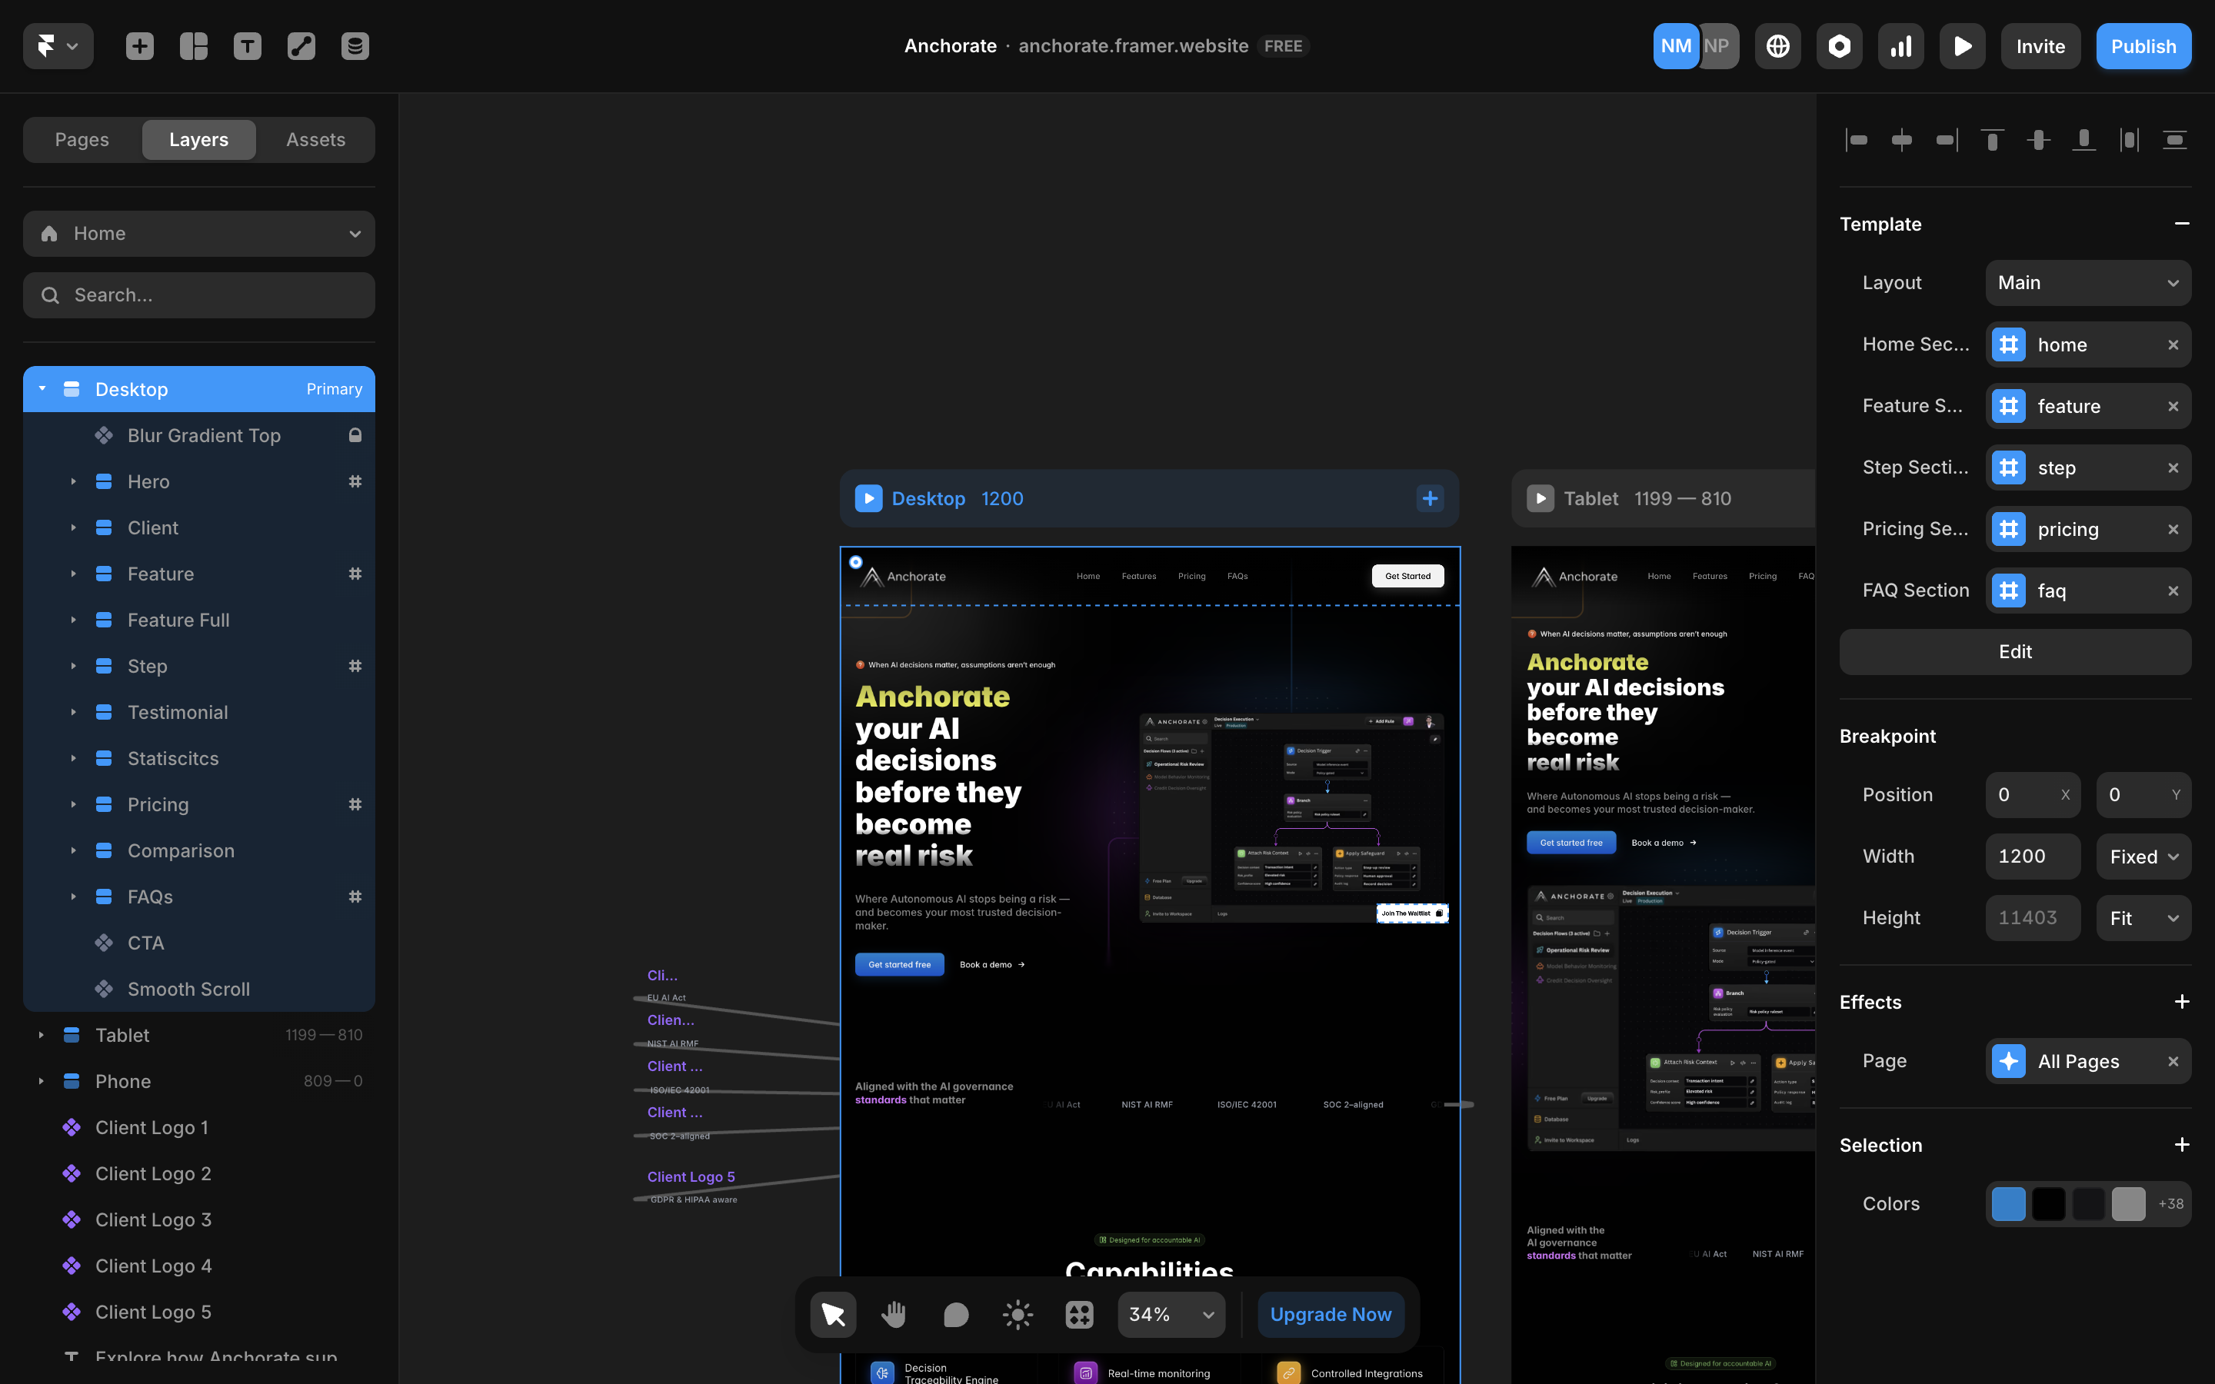Image resolution: width=2215 pixels, height=1384 pixels.
Task: Open the localization globe icon
Action: pyautogui.click(x=1777, y=46)
